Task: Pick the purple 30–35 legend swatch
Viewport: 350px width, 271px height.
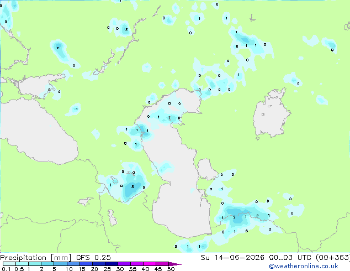Action: [x=124, y=264]
